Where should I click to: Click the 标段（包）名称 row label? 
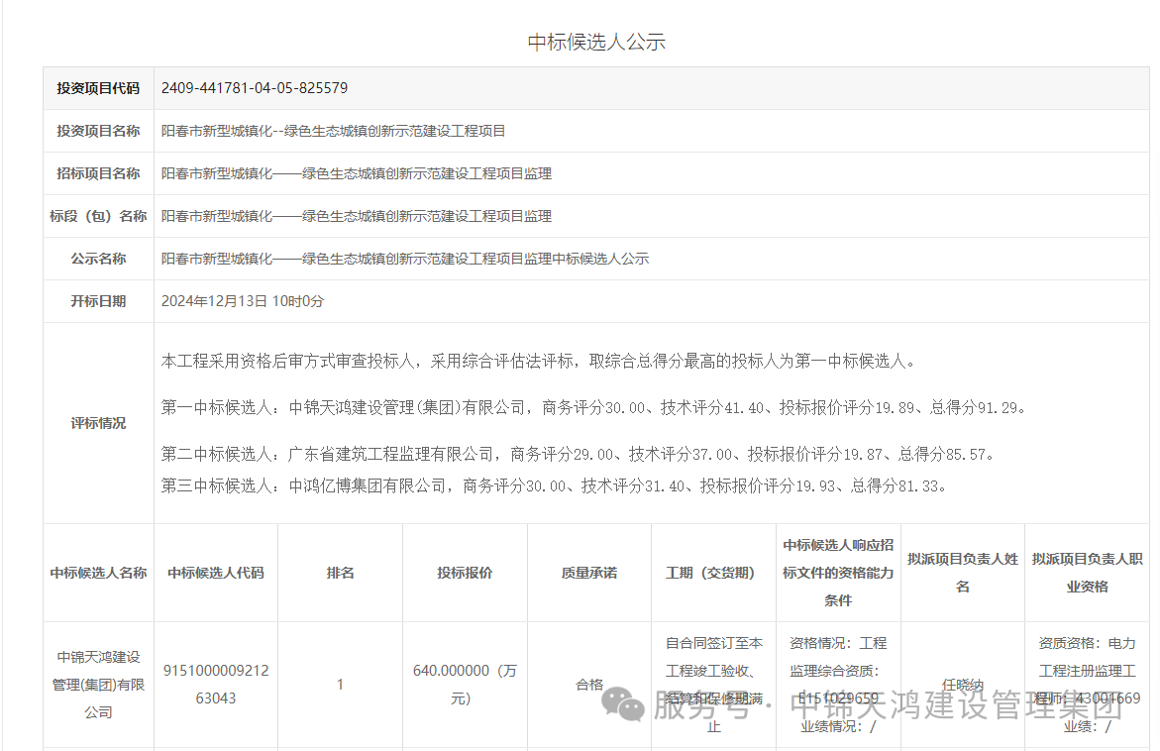pyautogui.click(x=98, y=216)
